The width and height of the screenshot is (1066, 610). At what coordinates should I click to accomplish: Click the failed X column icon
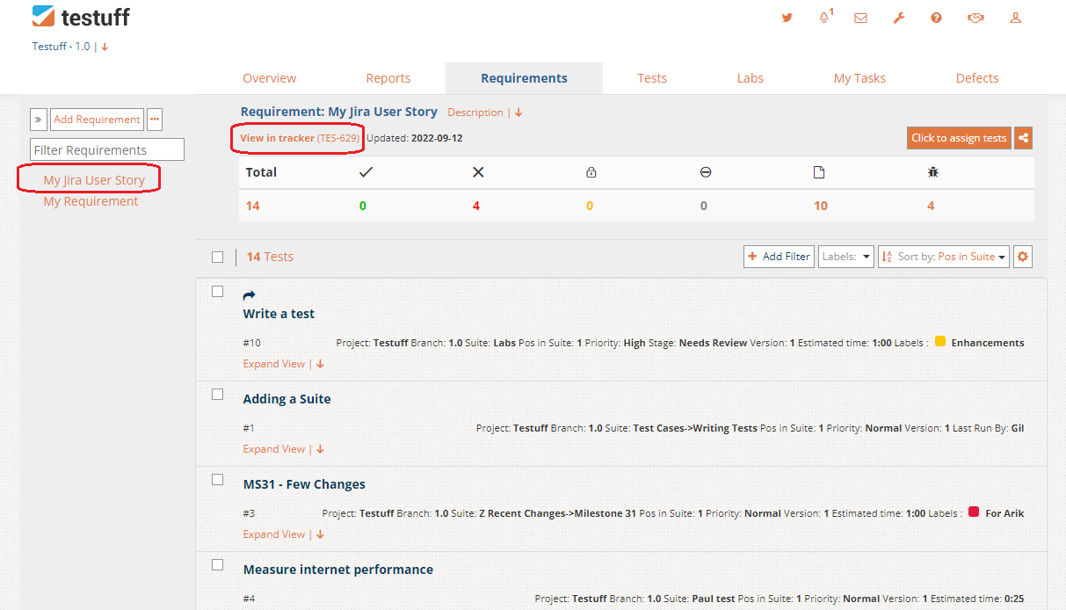(x=478, y=172)
